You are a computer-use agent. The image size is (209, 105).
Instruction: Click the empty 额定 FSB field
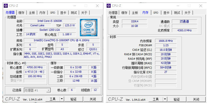(35, 81)
